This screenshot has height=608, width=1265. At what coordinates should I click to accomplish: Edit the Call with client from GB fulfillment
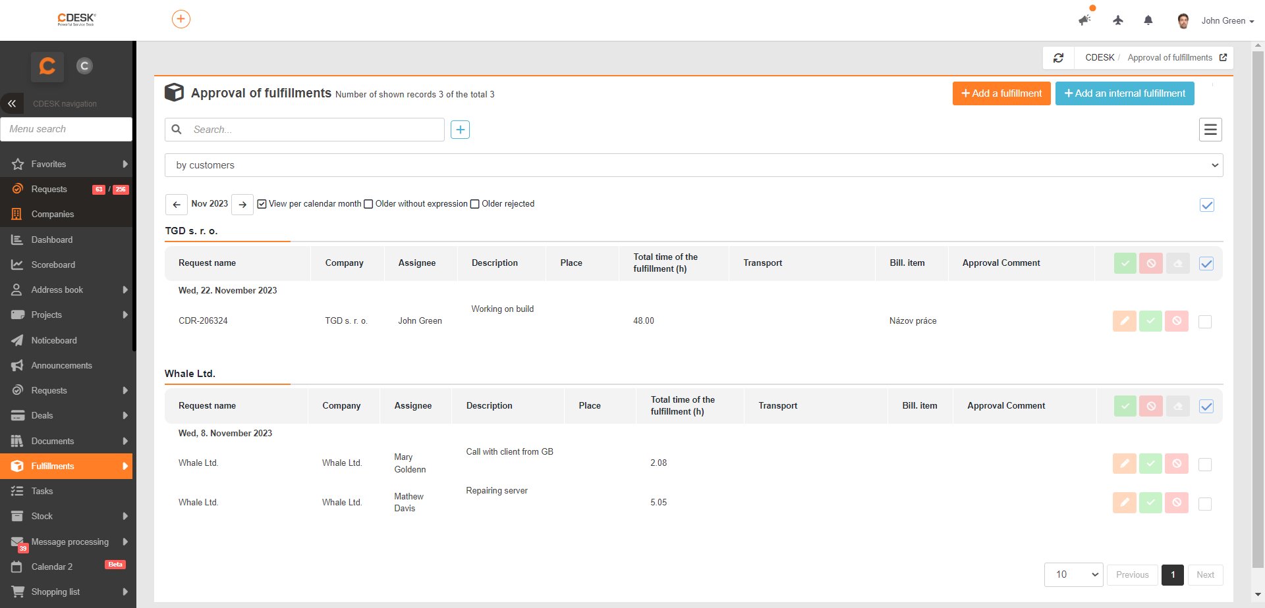[x=1125, y=464]
